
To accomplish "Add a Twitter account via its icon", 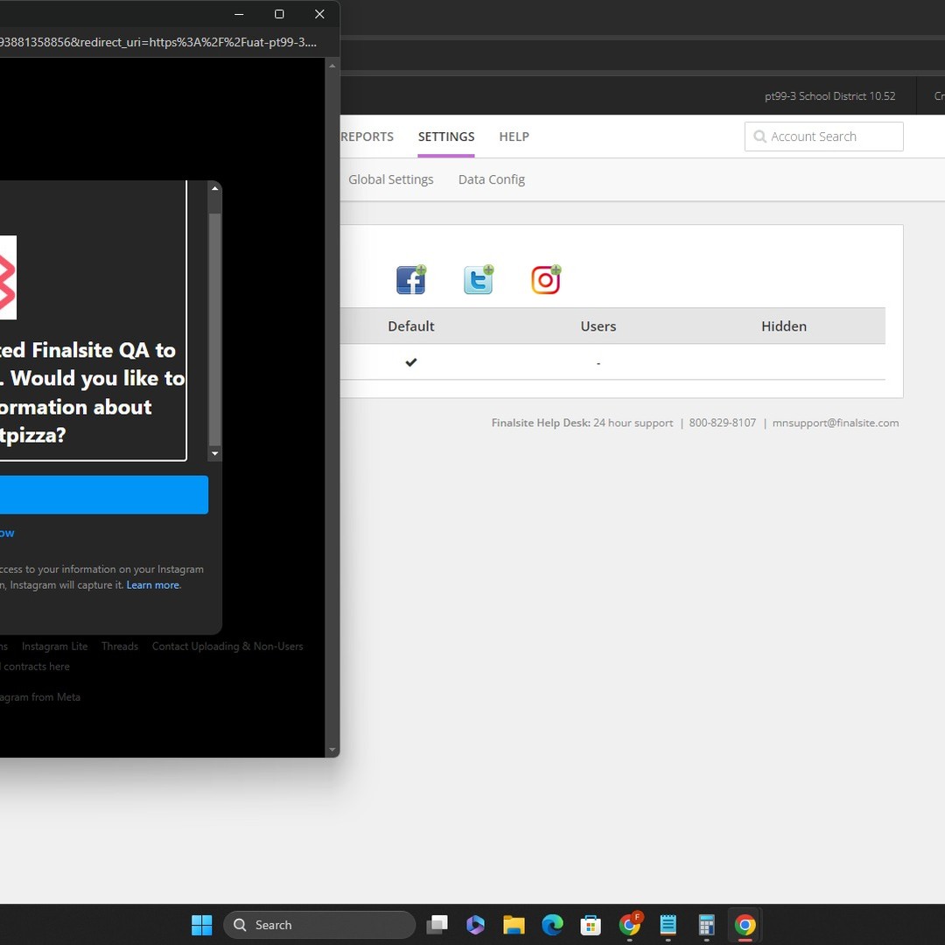I will pos(479,280).
